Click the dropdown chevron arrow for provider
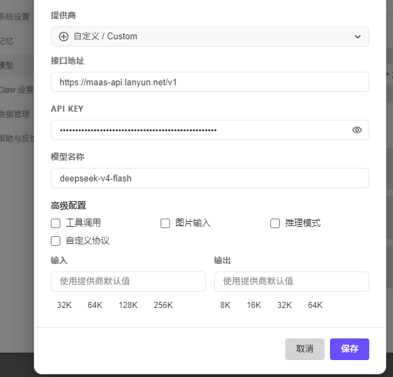Screen dimensions: 393x377 [358, 37]
